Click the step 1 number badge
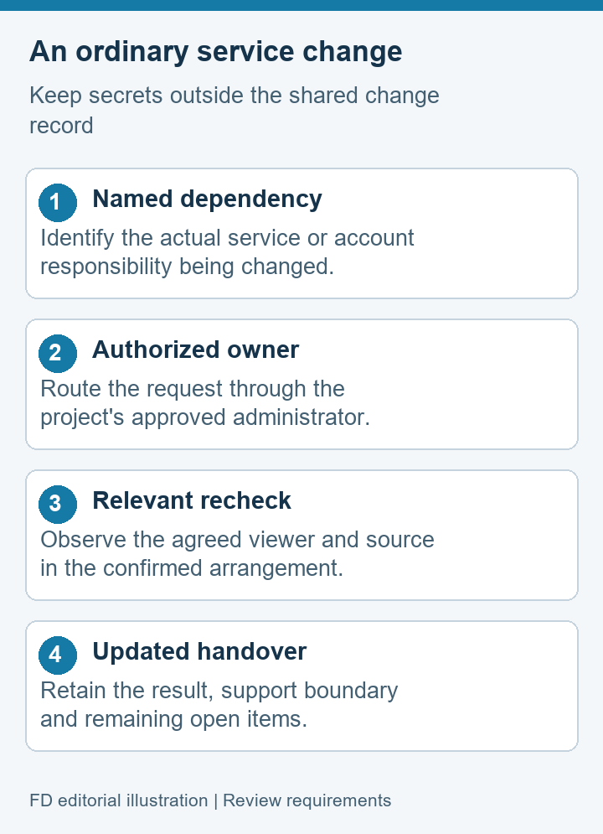The height and width of the screenshot is (834, 603). tap(58, 203)
